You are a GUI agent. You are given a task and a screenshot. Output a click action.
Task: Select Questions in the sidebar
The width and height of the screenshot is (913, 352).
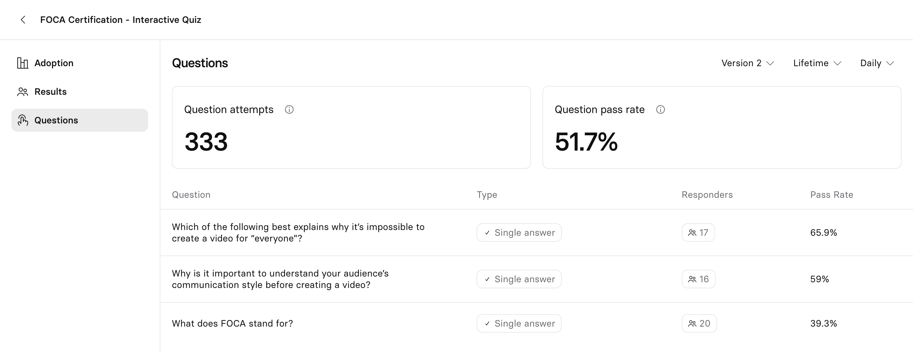(x=80, y=120)
